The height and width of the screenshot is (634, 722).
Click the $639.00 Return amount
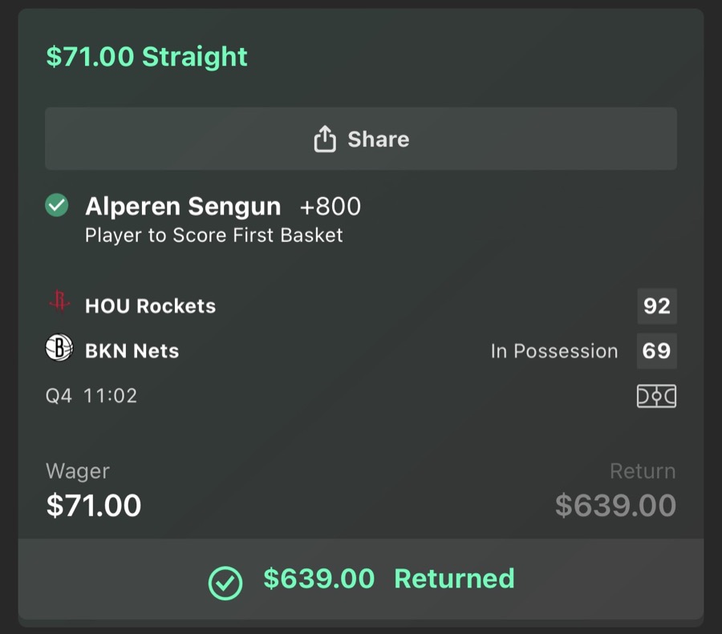tap(615, 505)
